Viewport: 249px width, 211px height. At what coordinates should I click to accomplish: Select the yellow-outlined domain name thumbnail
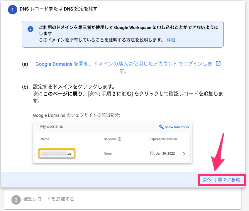coord(57,153)
